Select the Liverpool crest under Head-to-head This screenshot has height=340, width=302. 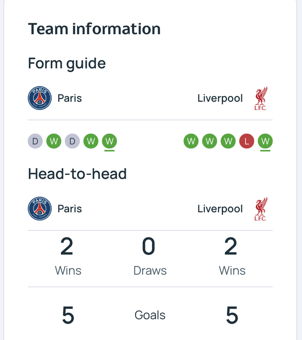click(261, 209)
